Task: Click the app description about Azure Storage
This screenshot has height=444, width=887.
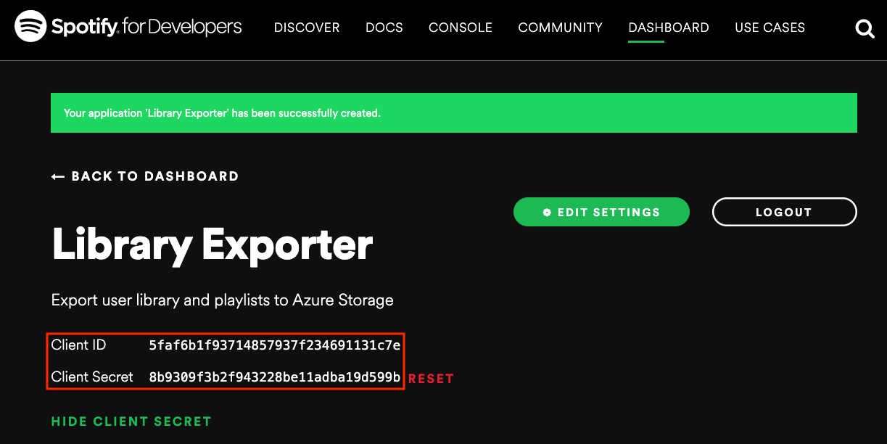Action: [223, 300]
